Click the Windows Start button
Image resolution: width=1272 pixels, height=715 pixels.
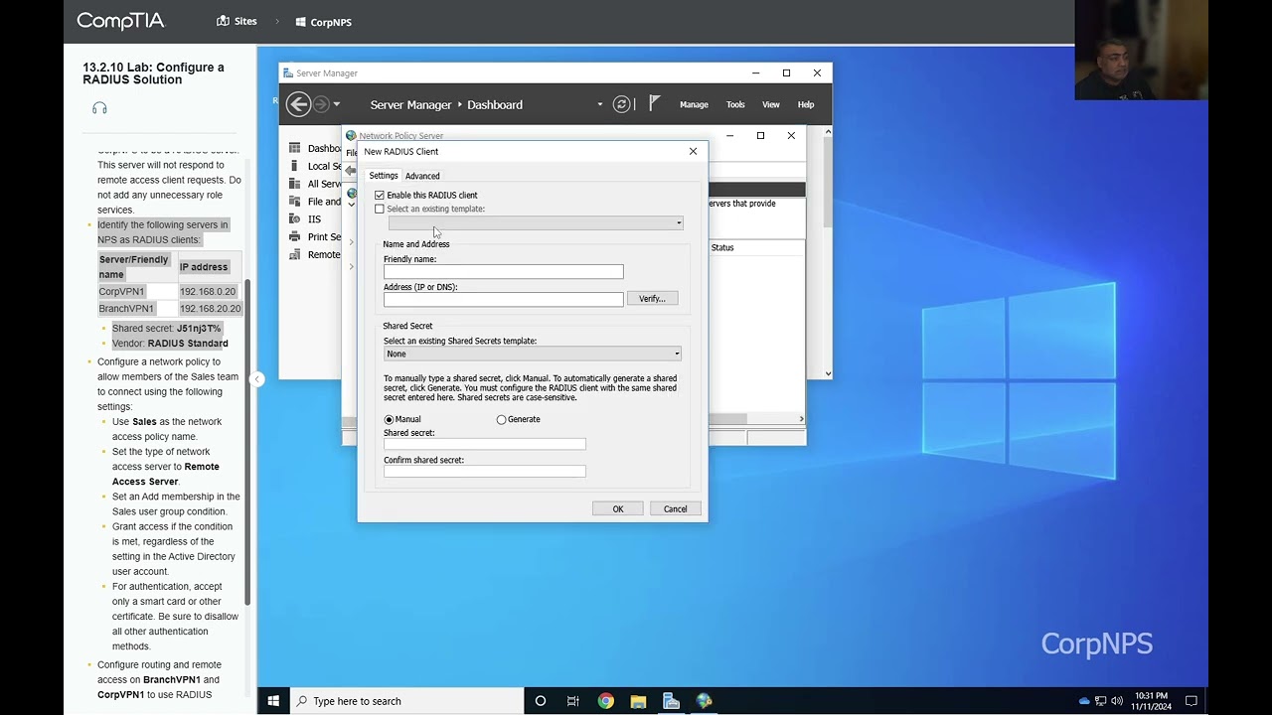tap(273, 701)
